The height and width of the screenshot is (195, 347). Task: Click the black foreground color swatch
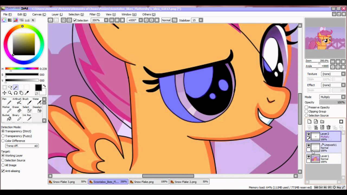[38, 87]
